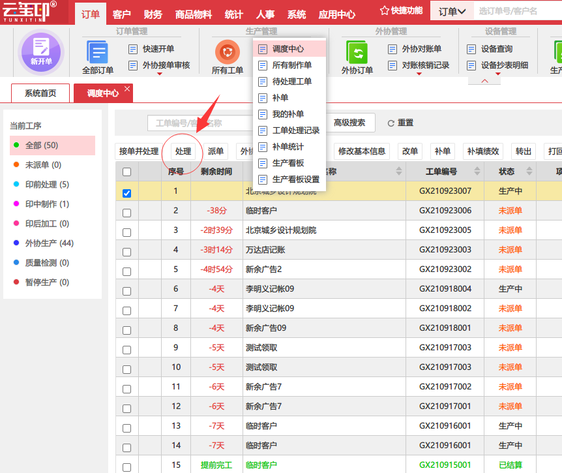
Task: Filter by 外协生产 (44) process
Action: pos(52,243)
